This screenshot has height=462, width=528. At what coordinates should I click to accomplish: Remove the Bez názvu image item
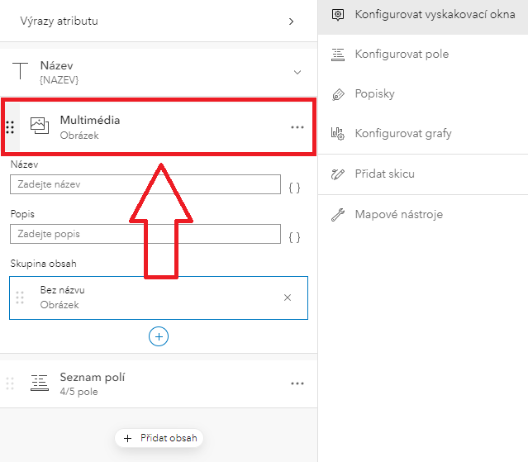[288, 298]
